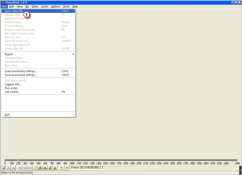This screenshot has width=242, height=175.
Task: Click the Close video file entry
Action: [38, 48]
